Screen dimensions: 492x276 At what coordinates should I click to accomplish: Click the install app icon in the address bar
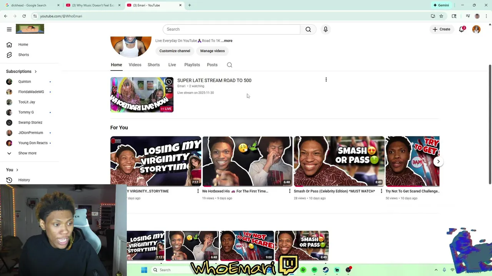[433, 16]
